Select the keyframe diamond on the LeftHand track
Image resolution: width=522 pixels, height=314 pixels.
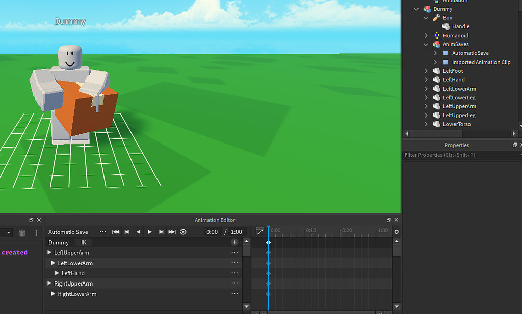pyautogui.click(x=268, y=273)
